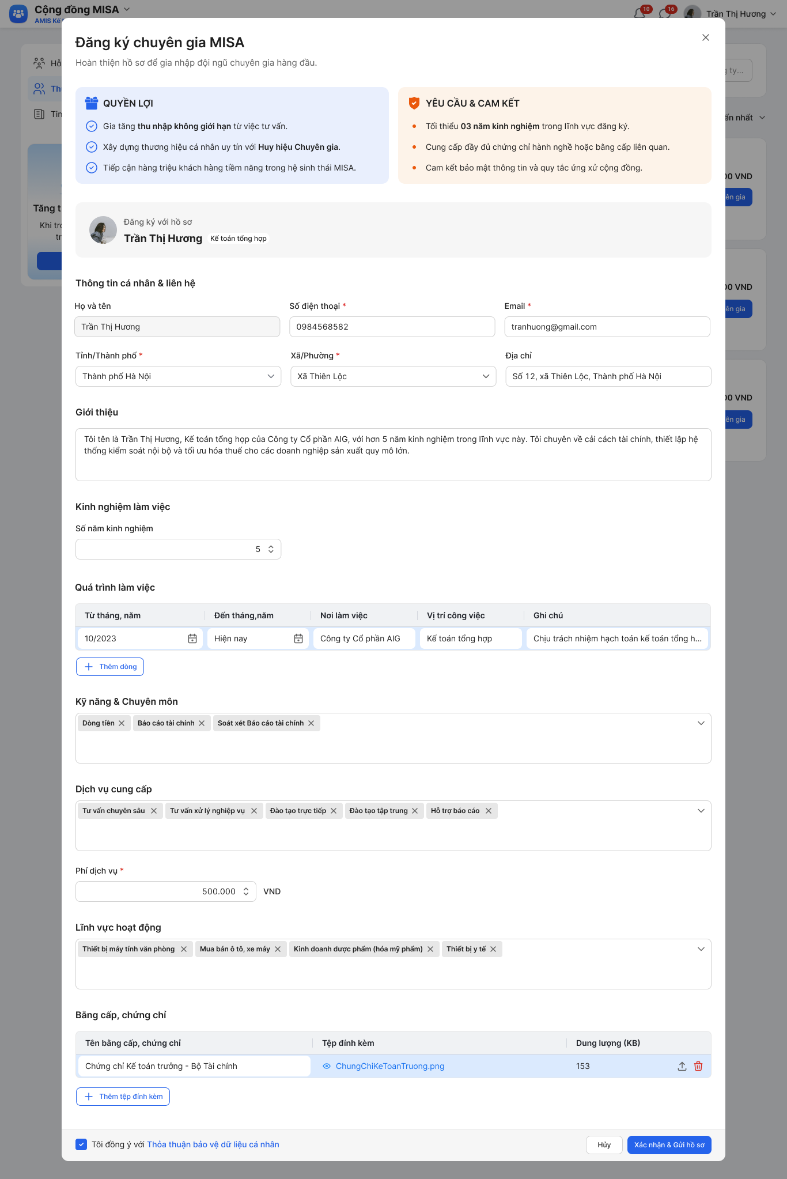Image resolution: width=787 pixels, height=1179 pixels.
Task: Upload a replacement certificate file
Action: coord(682,1066)
